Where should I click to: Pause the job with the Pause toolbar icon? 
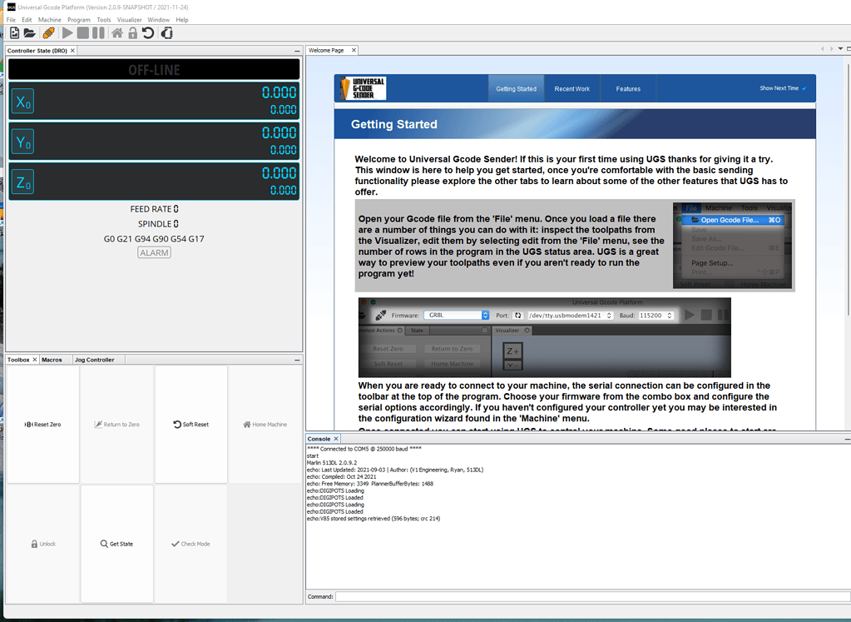click(97, 32)
